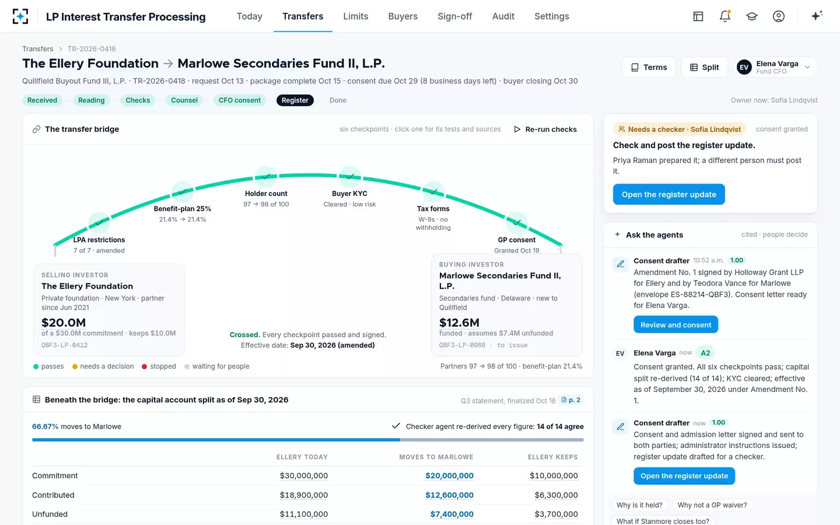This screenshot has width=840, height=525.
Task: Ask 'Why not a GP waiver?' suggestion
Action: click(712, 505)
